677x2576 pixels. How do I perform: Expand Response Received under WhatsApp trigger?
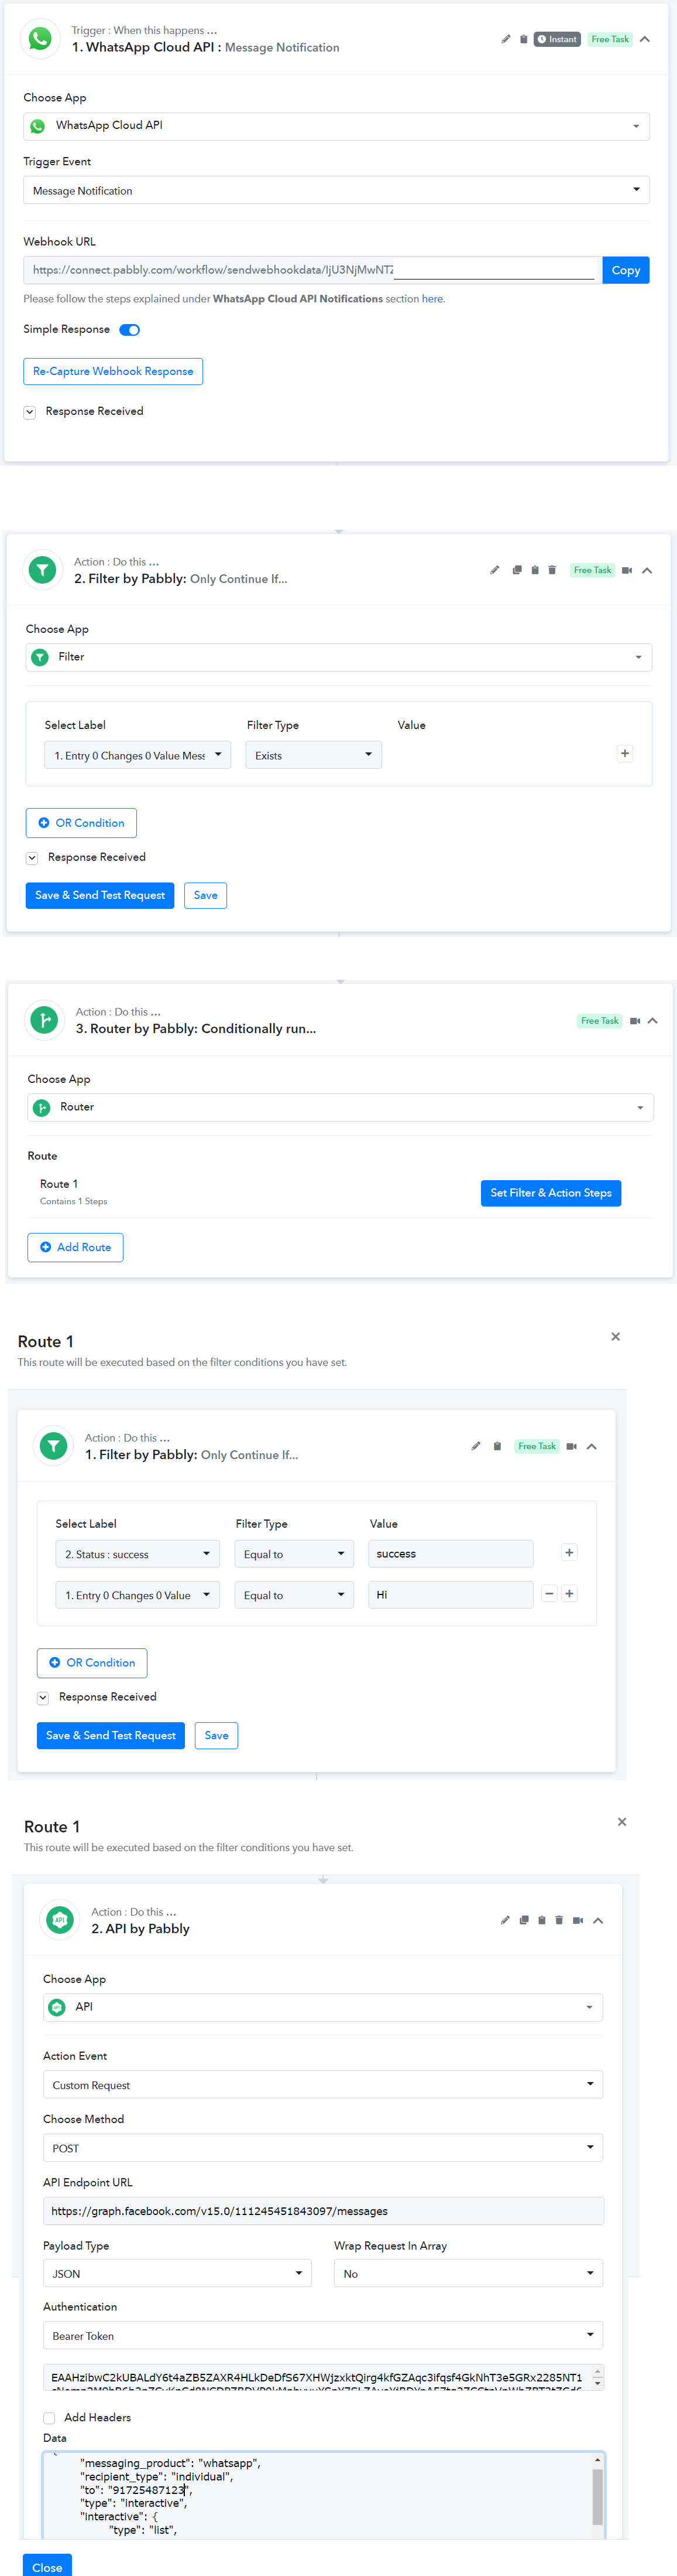tap(30, 412)
